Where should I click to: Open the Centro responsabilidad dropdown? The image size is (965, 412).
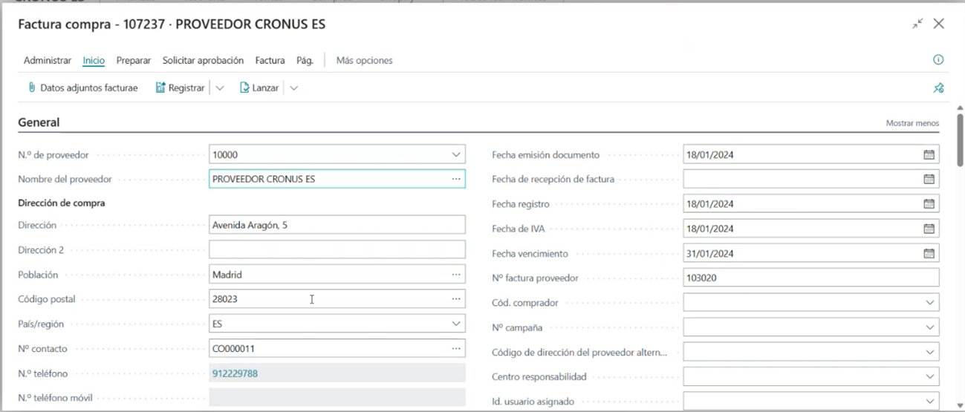tap(929, 377)
